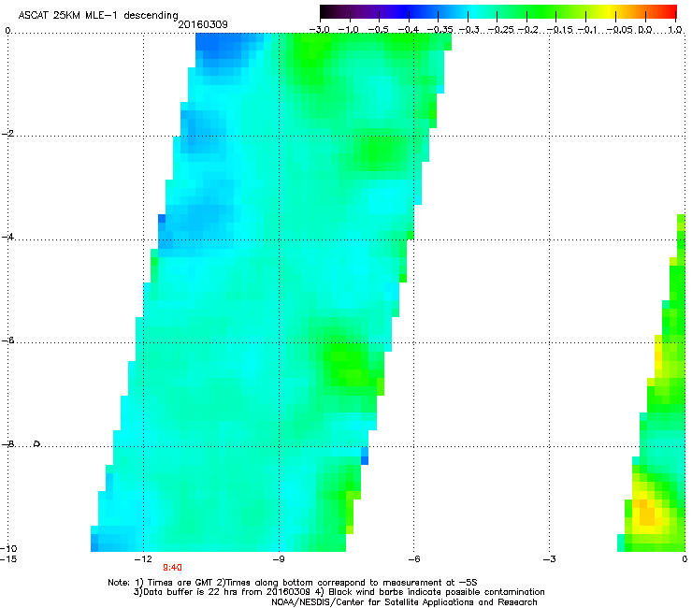Click the small island marker near -8 latitude
Screen dimensions: 692x608
(x=37, y=443)
